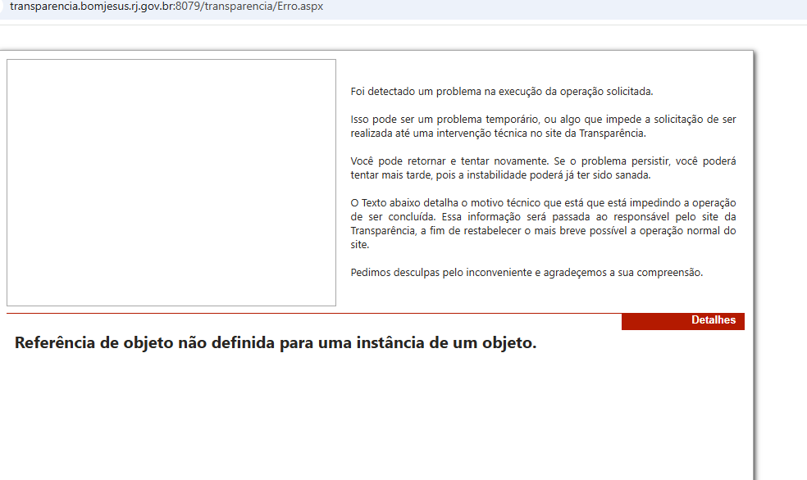Click the browser address bar URL
Image resolution: width=807 pixels, height=480 pixels.
point(166,7)
